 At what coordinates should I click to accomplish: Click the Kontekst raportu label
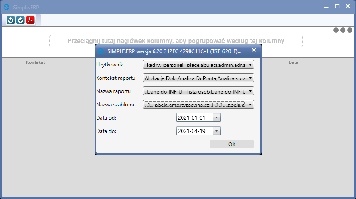coord(116,78)
